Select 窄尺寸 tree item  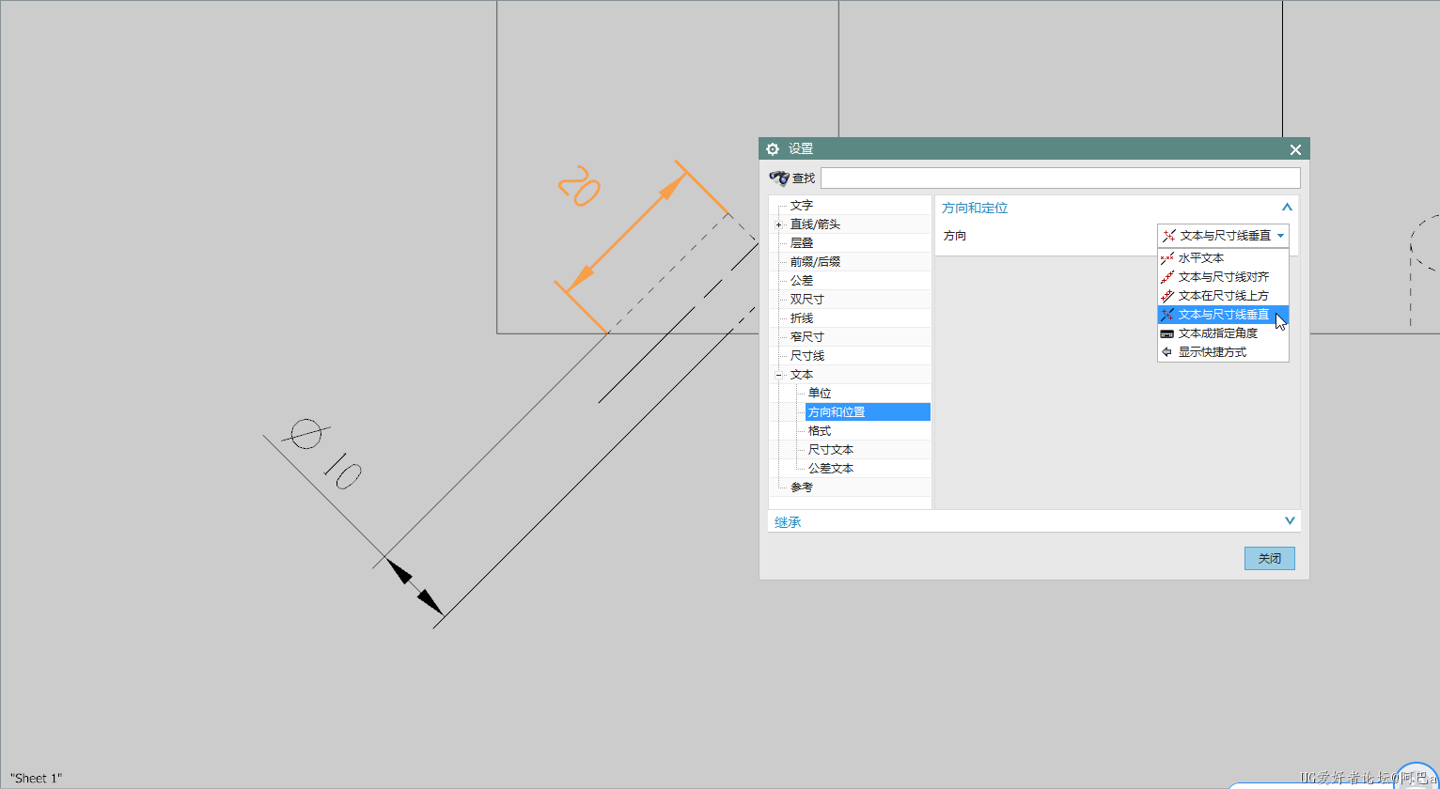pyautogui.click(x=807, y=337)
